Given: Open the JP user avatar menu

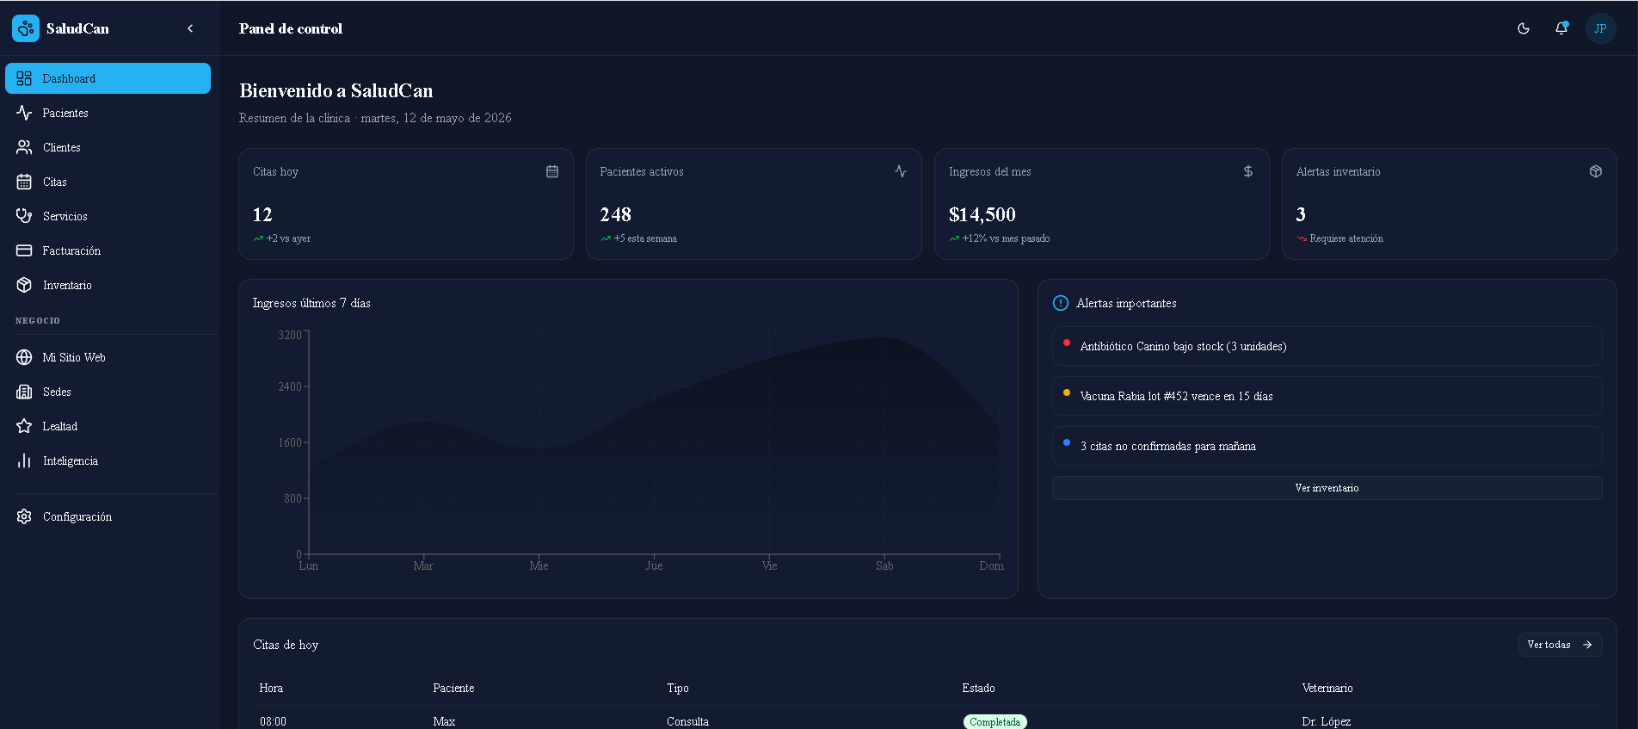Looking at the screenshot, I should click(1601, 28).
